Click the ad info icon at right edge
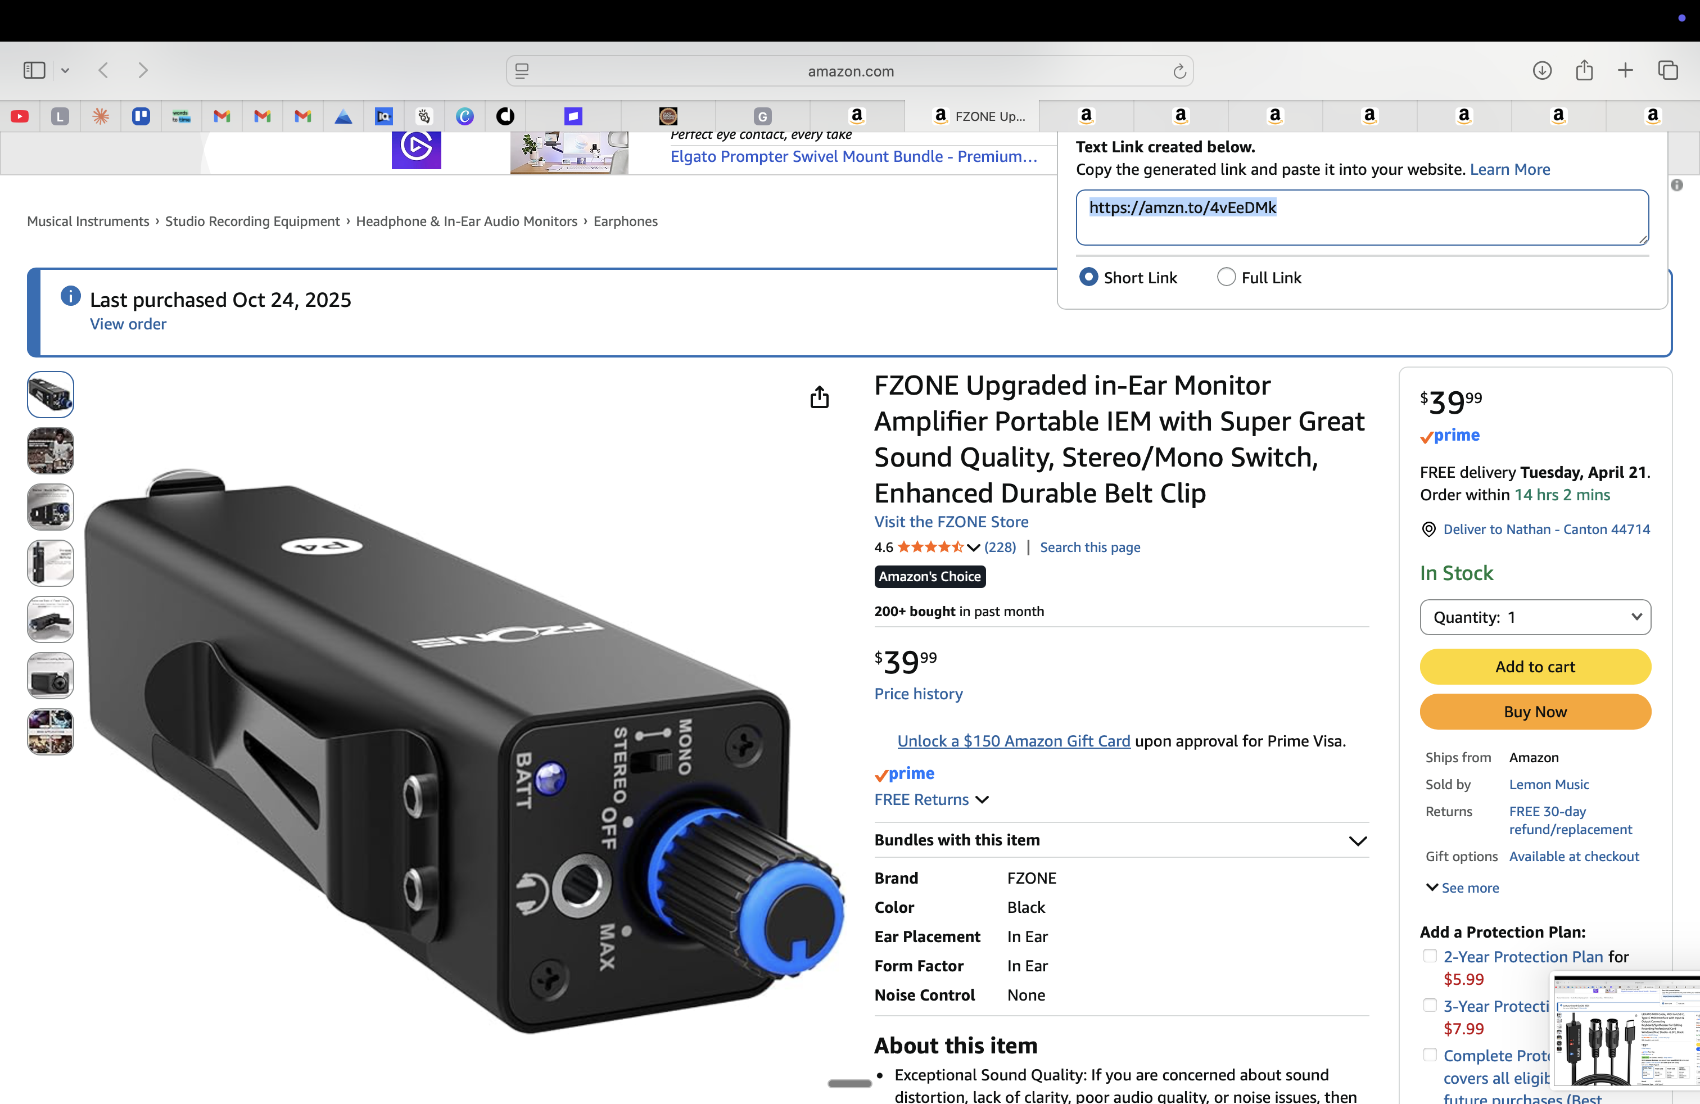Screen dimensions: 1700x1104 (x=1677, y=185)
